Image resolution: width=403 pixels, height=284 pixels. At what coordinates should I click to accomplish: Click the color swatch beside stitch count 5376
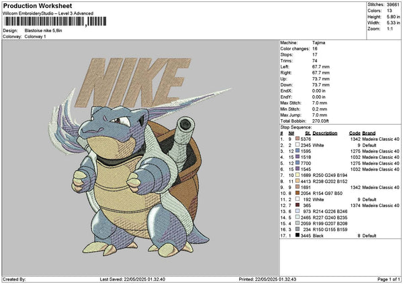tap(298, 139)
